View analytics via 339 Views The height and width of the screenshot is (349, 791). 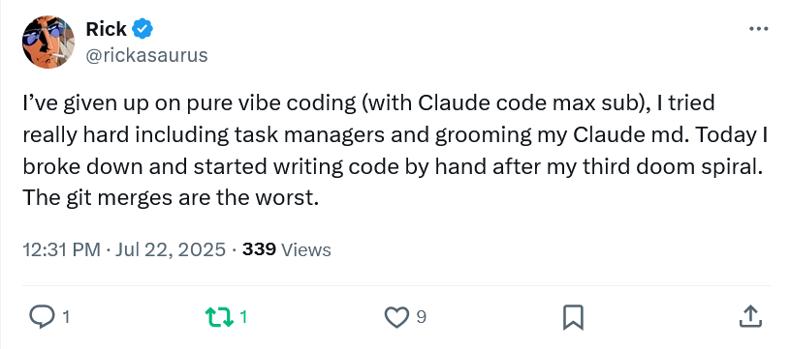coord(287,250)
